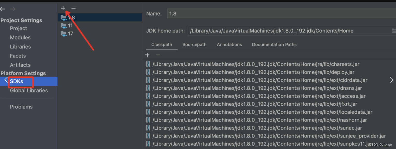Collapse the settings panel with the left chevron
Screen dimensions: 396x149
click(x=6, y=80)
